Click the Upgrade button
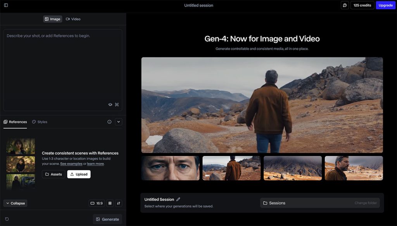Image resolution: width=397 pixels, height=226 pixels. pyautogui.click(x=386, y=5)
